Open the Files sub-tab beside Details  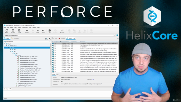(x=57, y=75)
